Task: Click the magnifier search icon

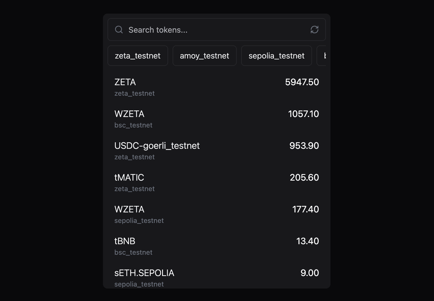Action: pyautogui.click(x=119, y=30)
